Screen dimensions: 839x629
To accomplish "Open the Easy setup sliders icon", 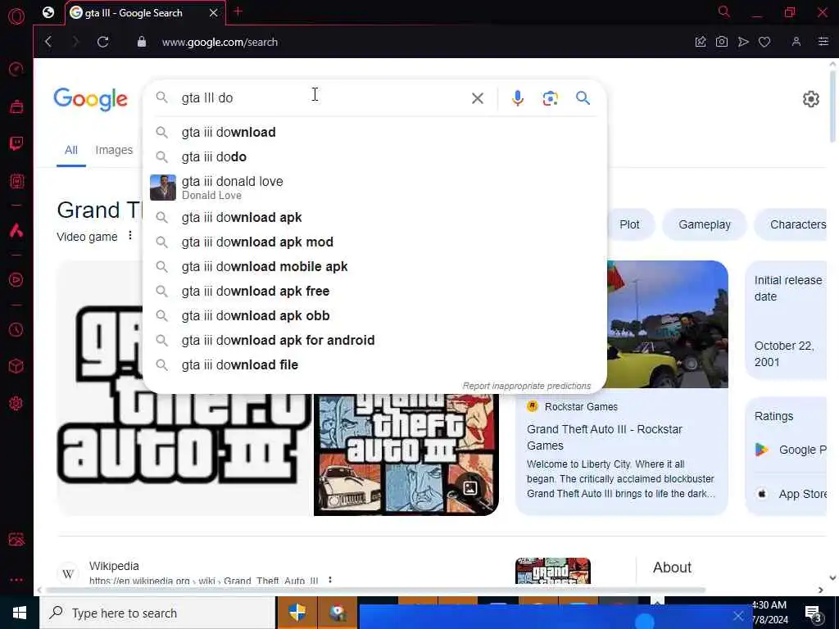I will click(823, 42).
